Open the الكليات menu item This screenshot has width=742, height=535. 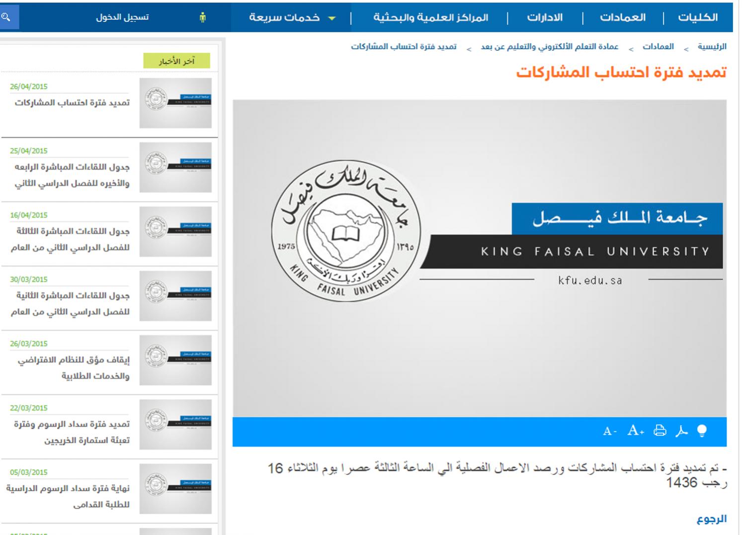698,17
